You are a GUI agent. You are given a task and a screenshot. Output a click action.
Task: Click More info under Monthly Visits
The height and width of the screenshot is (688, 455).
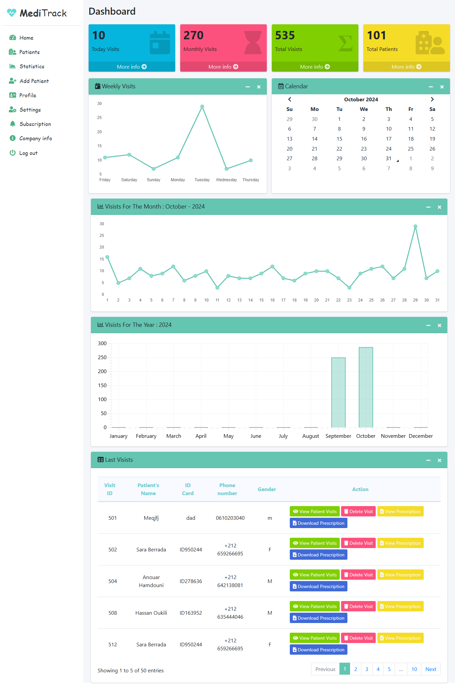(x=223, y=67)
